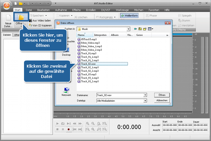Open the Werkzeuge ribbon tab
The image size is (211, 141).
point(122,10)
